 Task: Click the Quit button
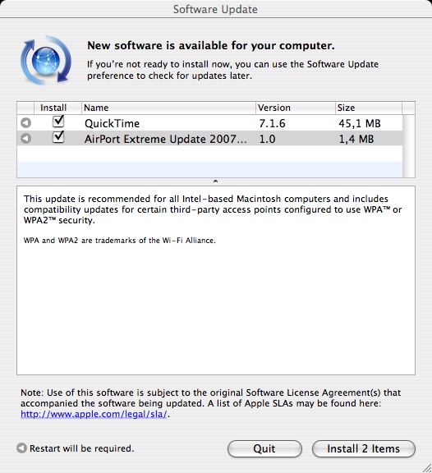pos(264,448)
